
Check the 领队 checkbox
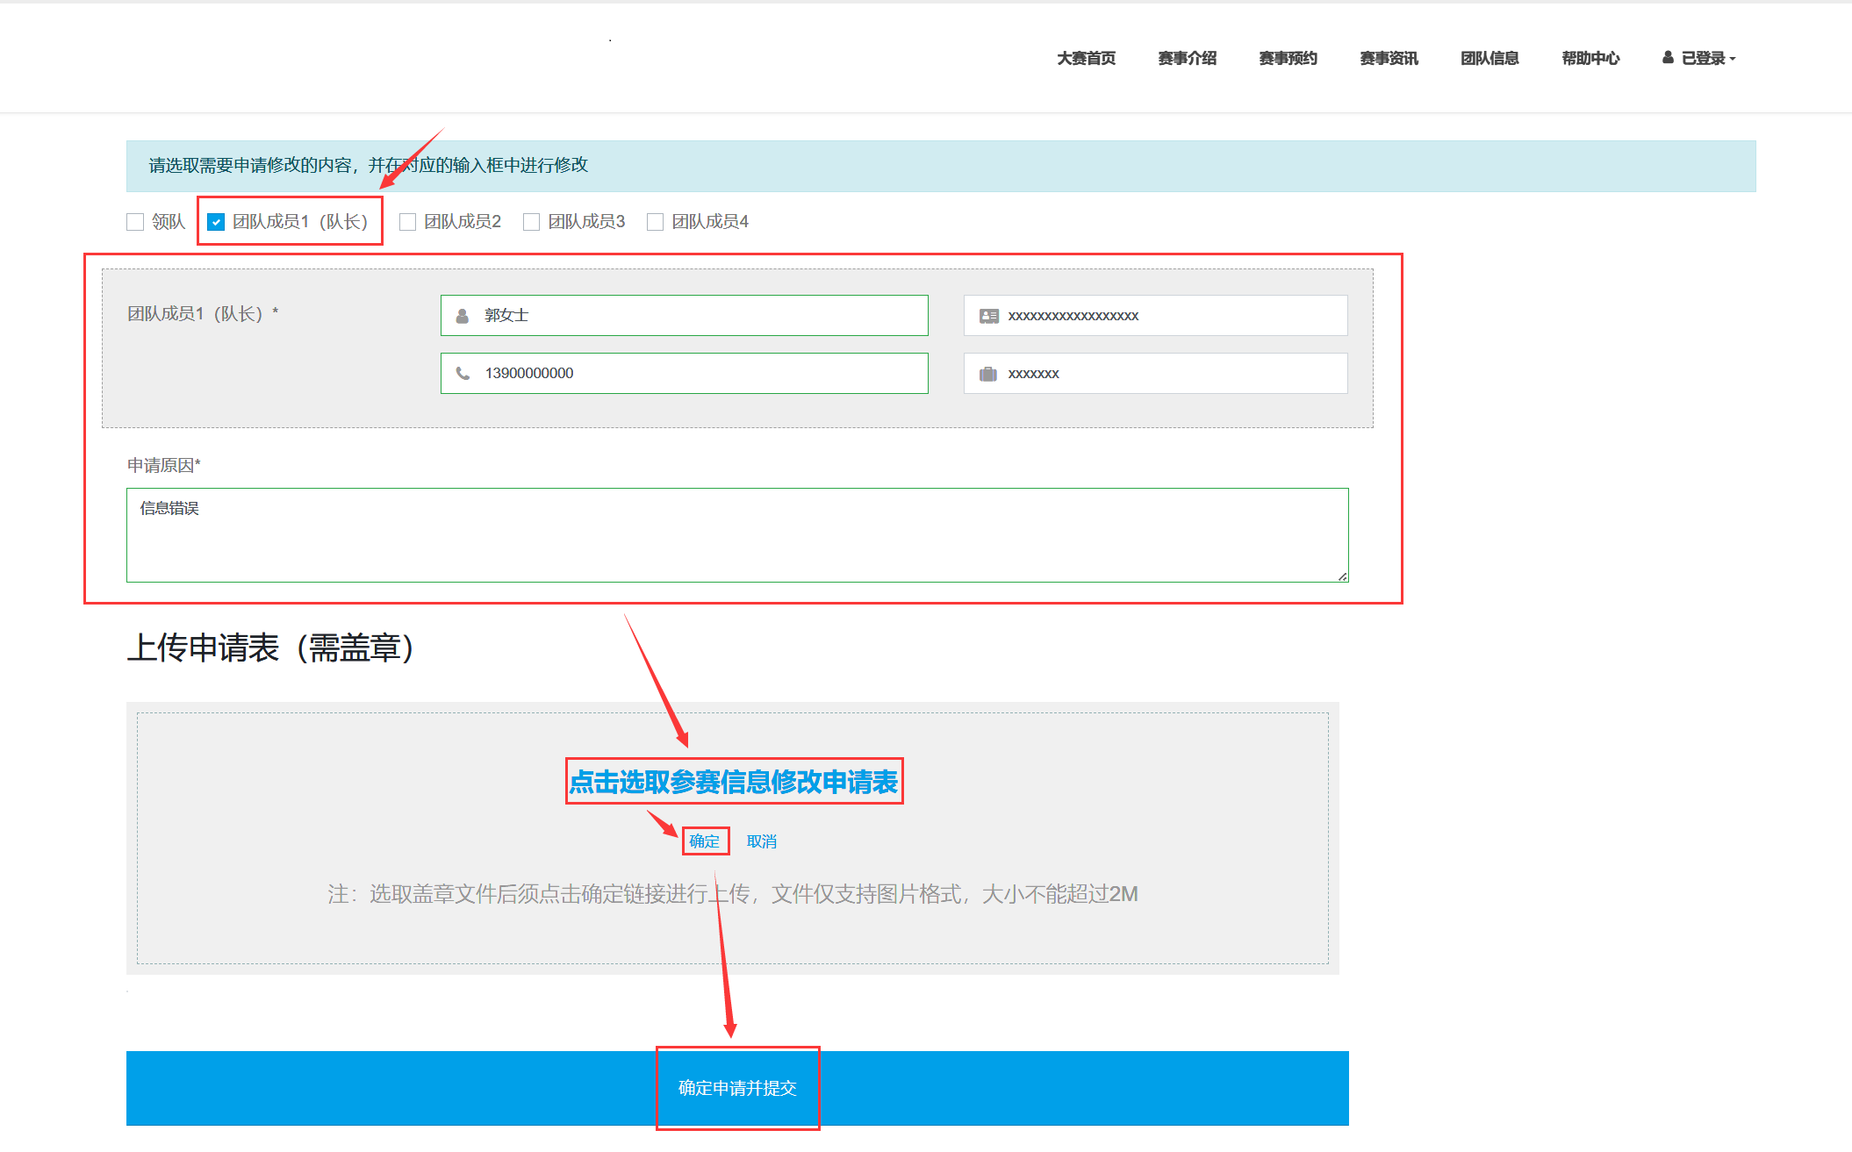[135, 222]
